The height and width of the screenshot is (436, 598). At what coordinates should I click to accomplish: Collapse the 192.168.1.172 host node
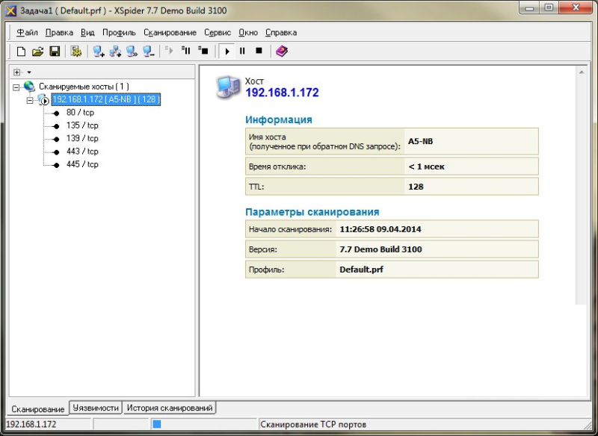[x=30, y=101]
